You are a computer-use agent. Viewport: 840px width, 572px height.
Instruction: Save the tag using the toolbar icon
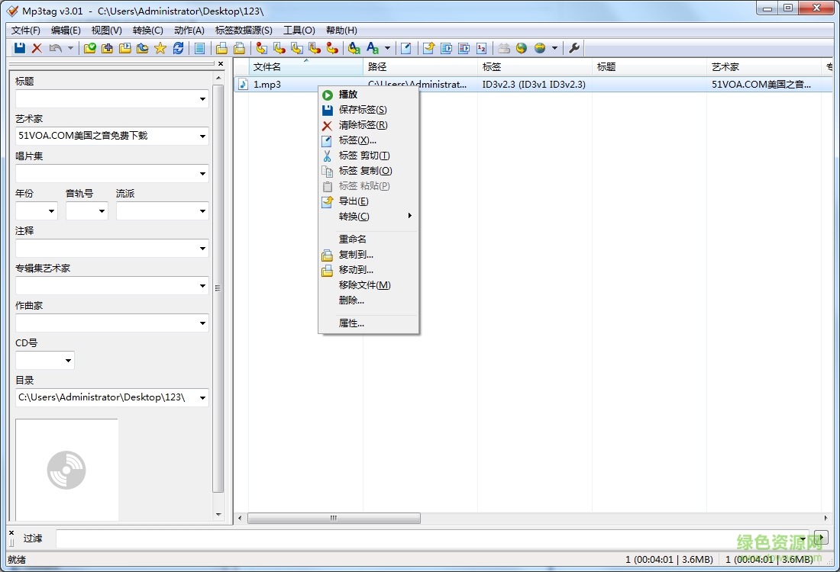[x=18, y=47]
